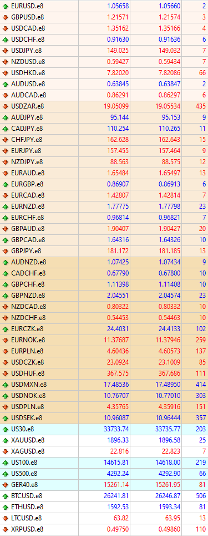
Task: Select the USDSEK.e8 symbol name
Action: pyautogui.click(x=27, y=418)
